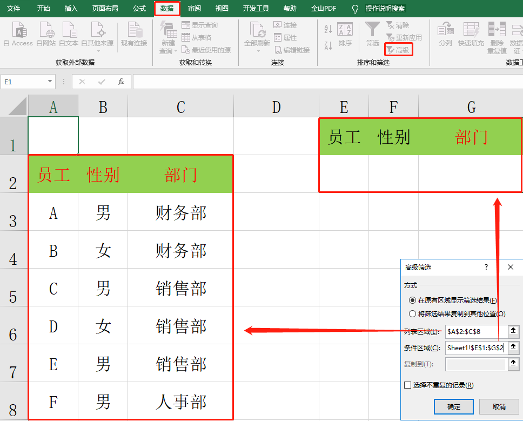Click the Clear filter (清除) icon
This screenshot has height=421, width=523.
[x=390, y=25]
